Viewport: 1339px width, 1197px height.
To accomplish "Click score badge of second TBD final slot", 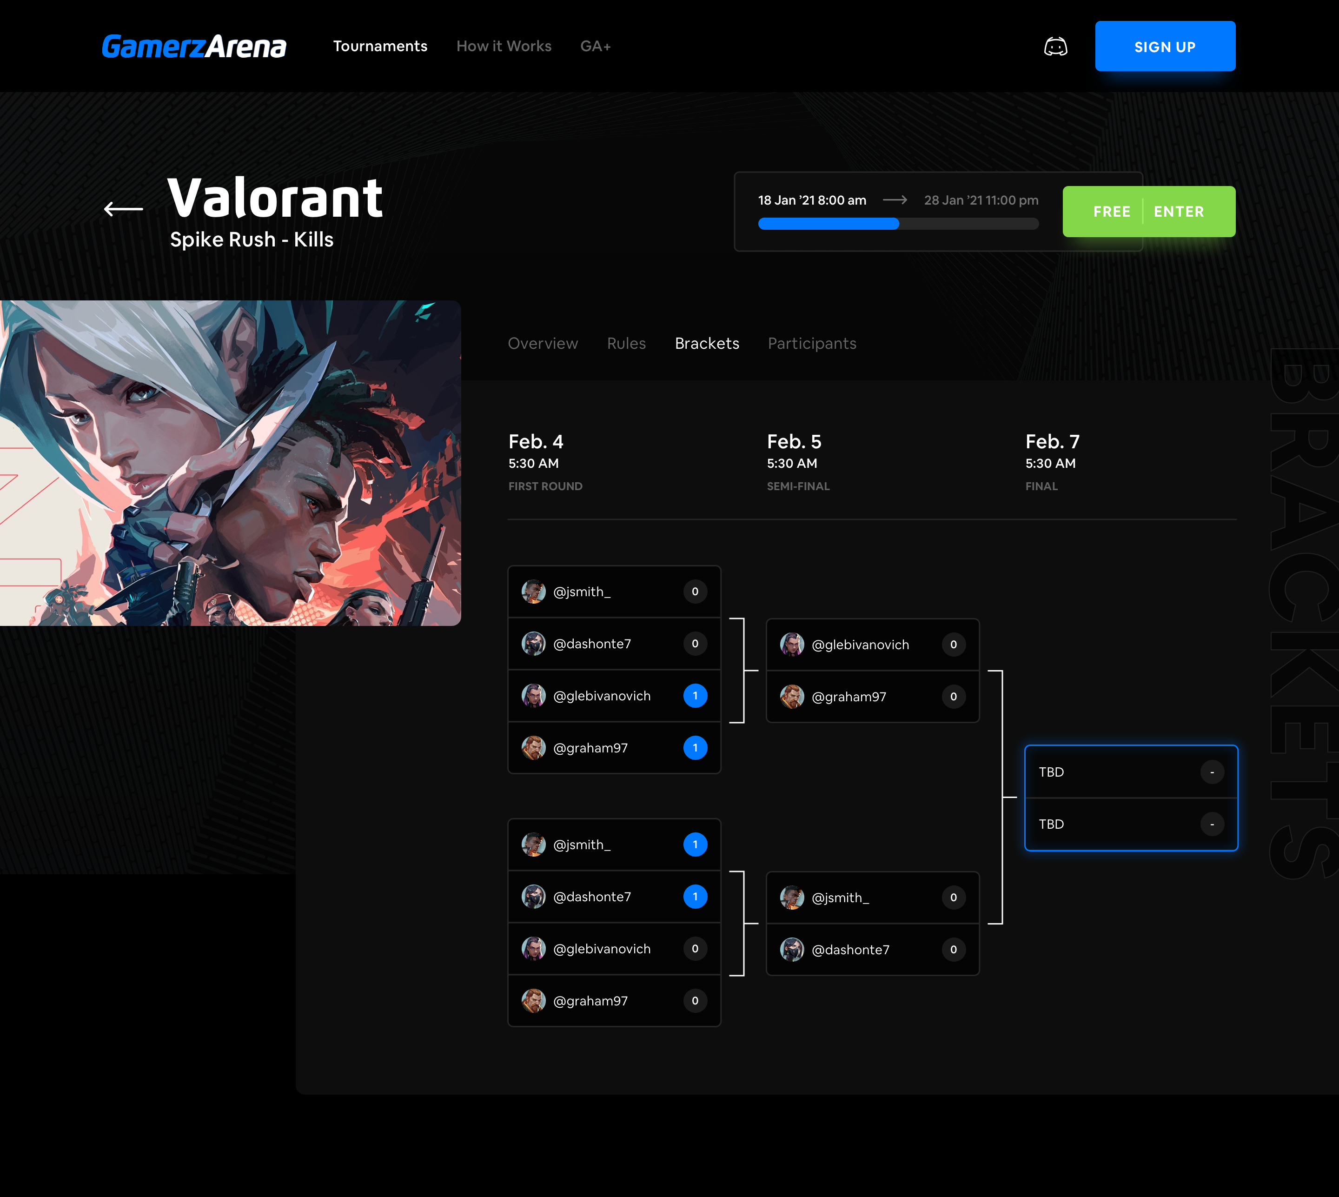I will coord(1212,824).
